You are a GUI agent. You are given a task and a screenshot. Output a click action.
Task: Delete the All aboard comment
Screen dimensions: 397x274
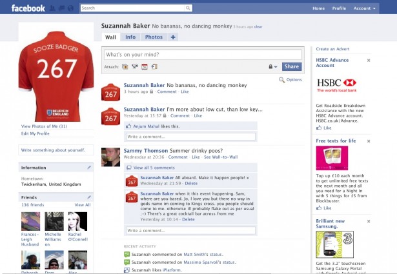click(x=191, y=183)
